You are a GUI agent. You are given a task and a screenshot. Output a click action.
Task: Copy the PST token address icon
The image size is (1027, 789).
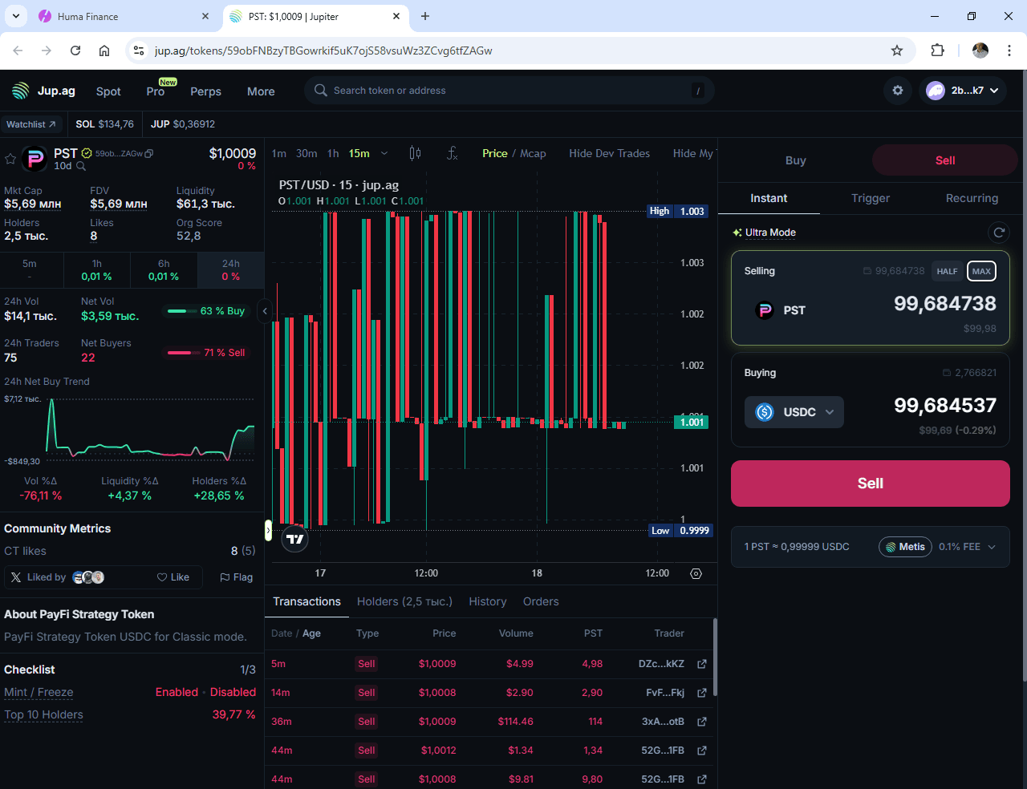tap(148, 153)
